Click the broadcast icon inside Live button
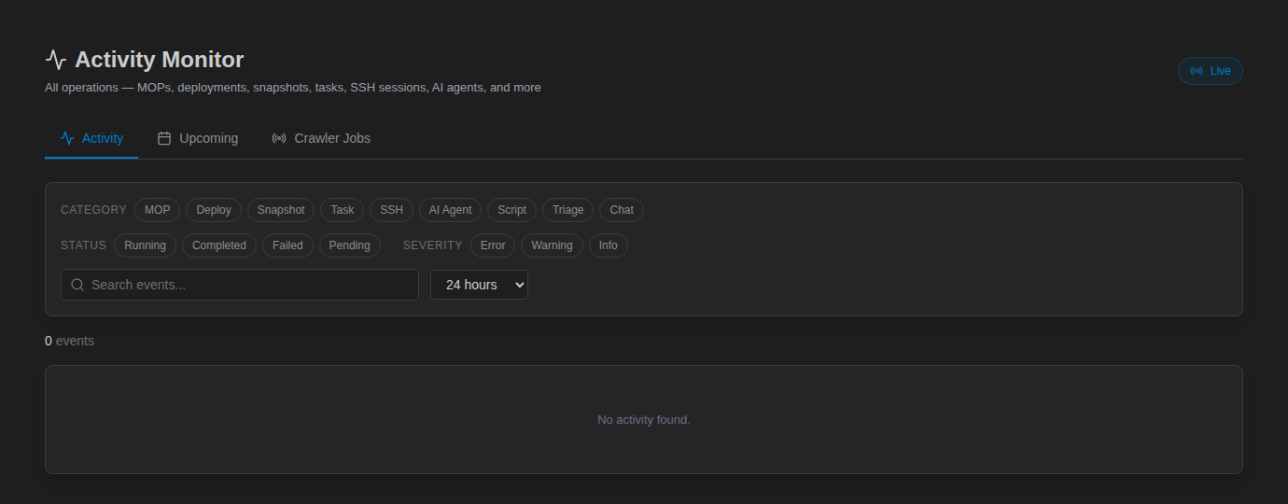 click(1197, 71)
